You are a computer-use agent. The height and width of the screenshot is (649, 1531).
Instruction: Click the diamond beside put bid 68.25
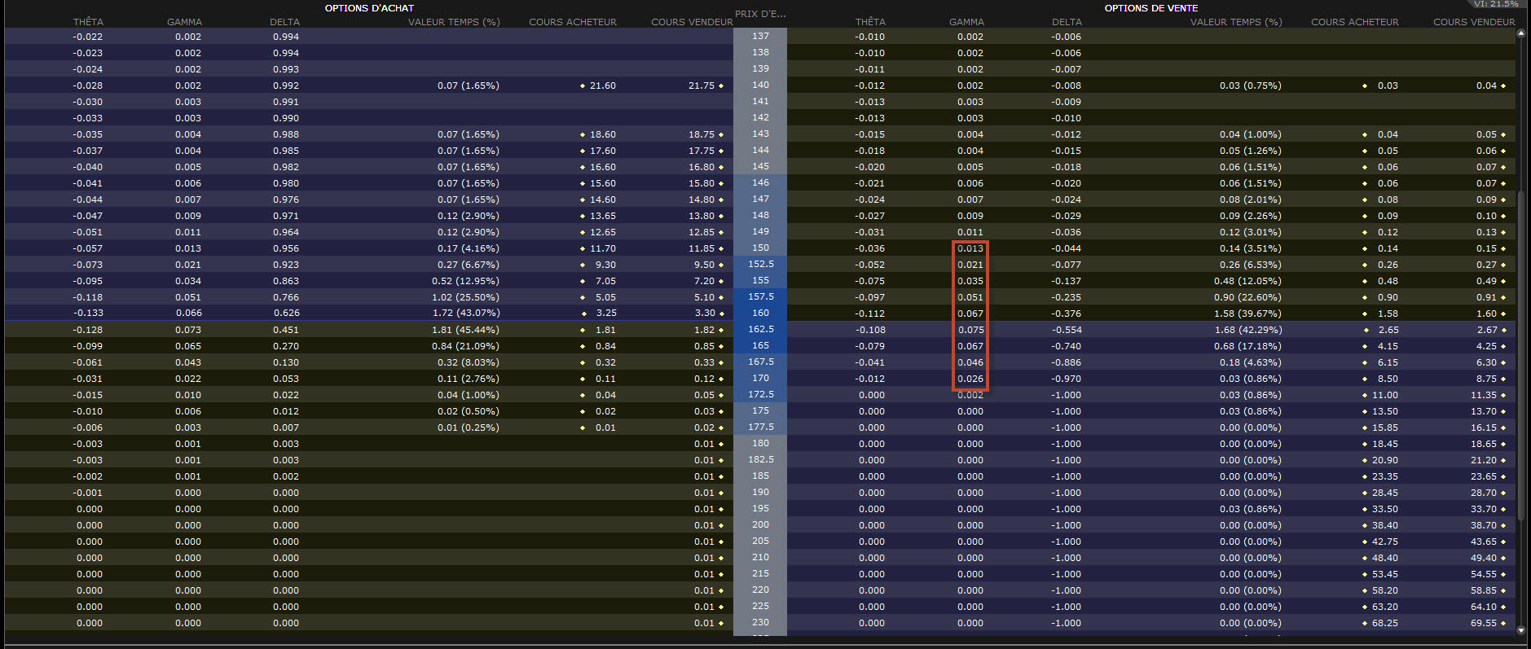(1365, 623)
